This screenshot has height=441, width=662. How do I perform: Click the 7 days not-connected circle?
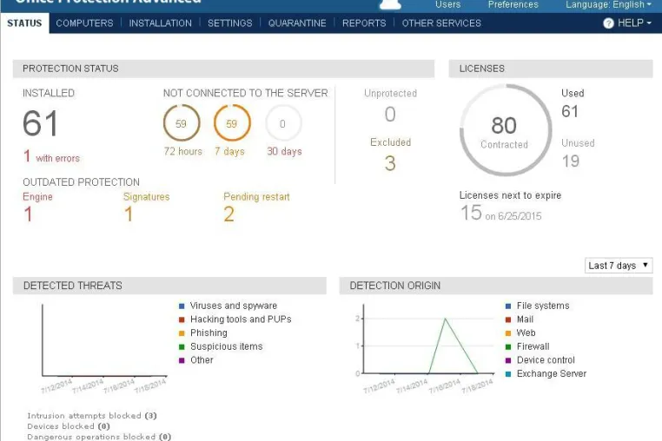coord(232,122)
